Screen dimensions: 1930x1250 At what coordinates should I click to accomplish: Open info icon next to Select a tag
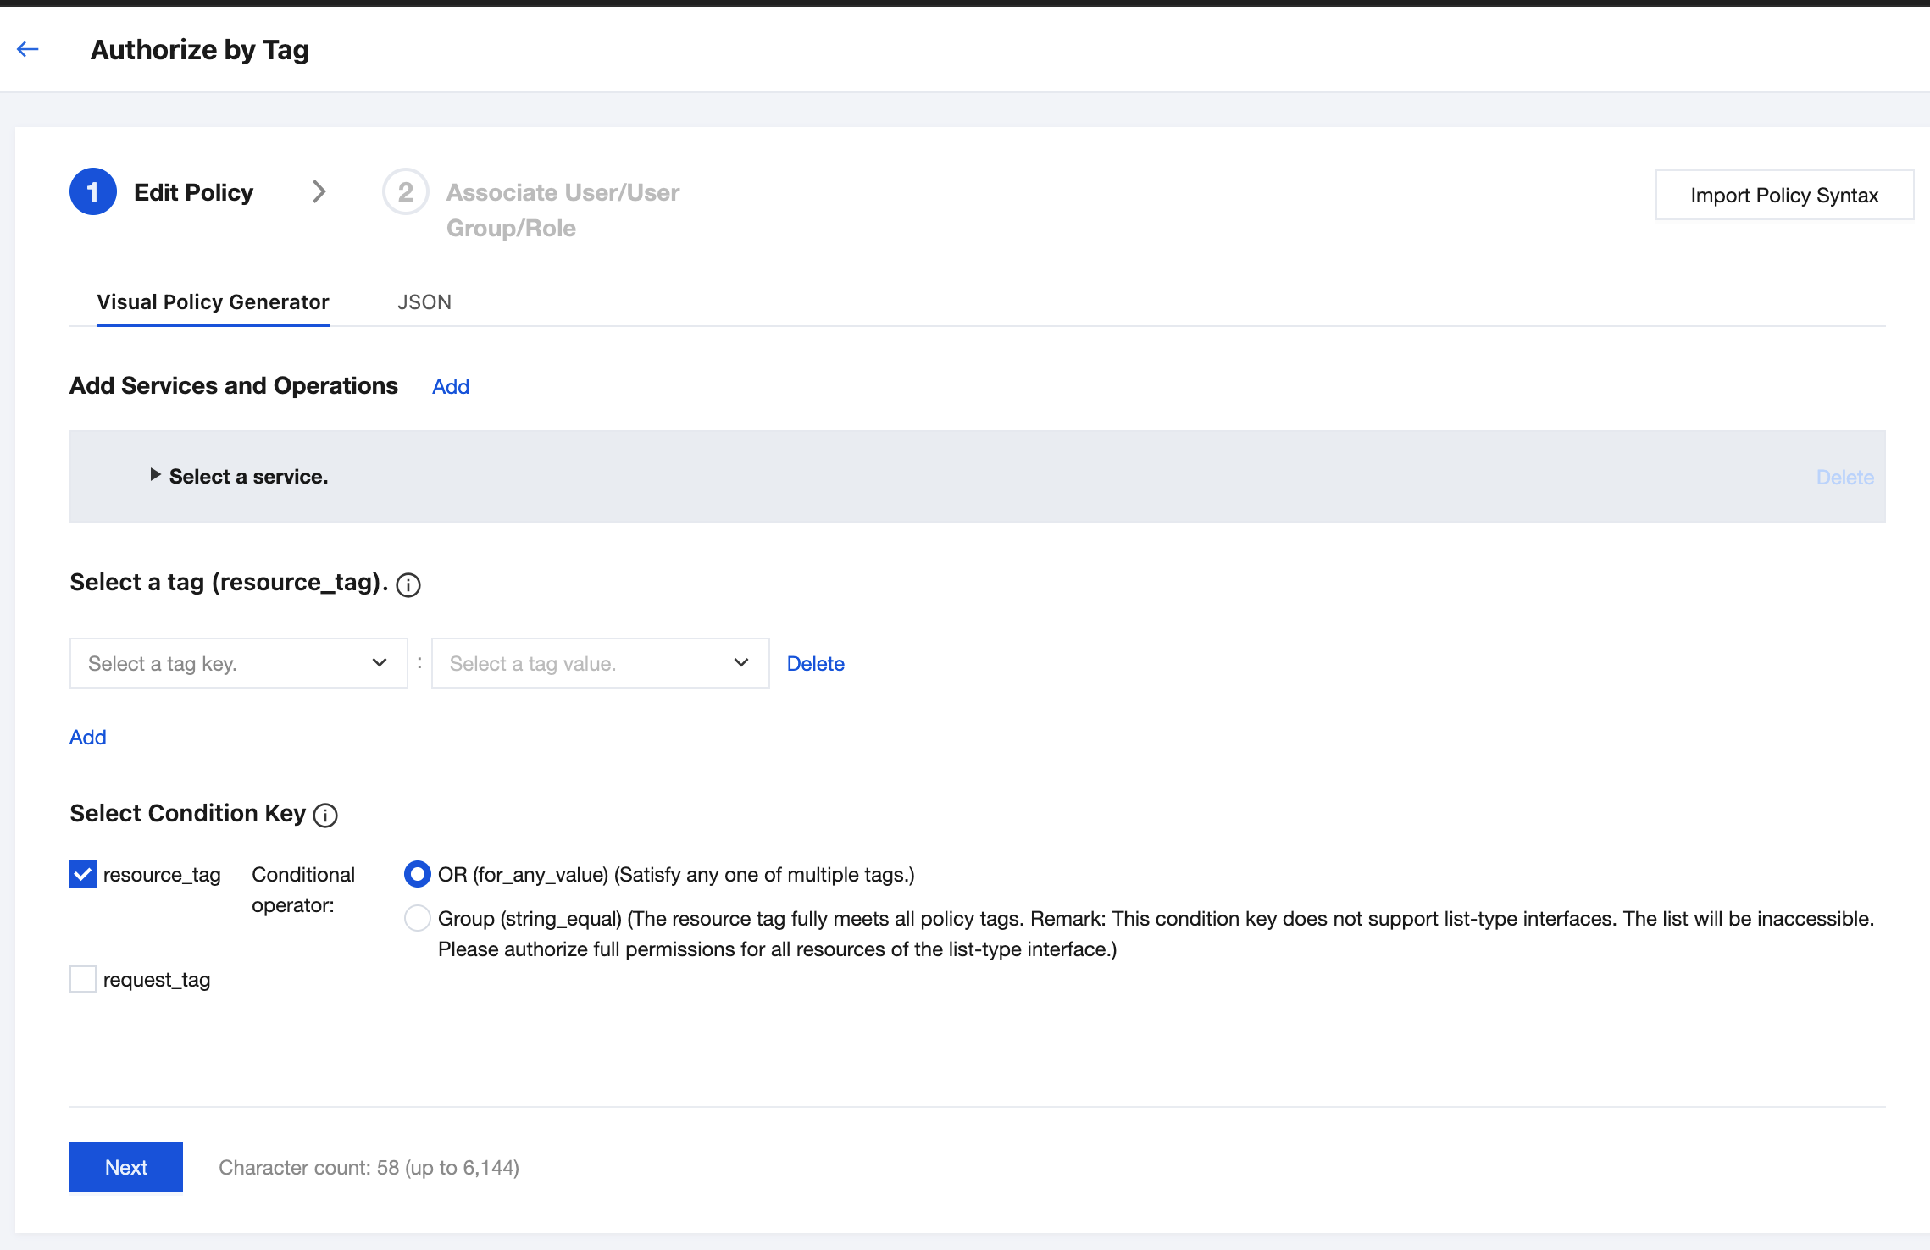(x=408, y=585)
